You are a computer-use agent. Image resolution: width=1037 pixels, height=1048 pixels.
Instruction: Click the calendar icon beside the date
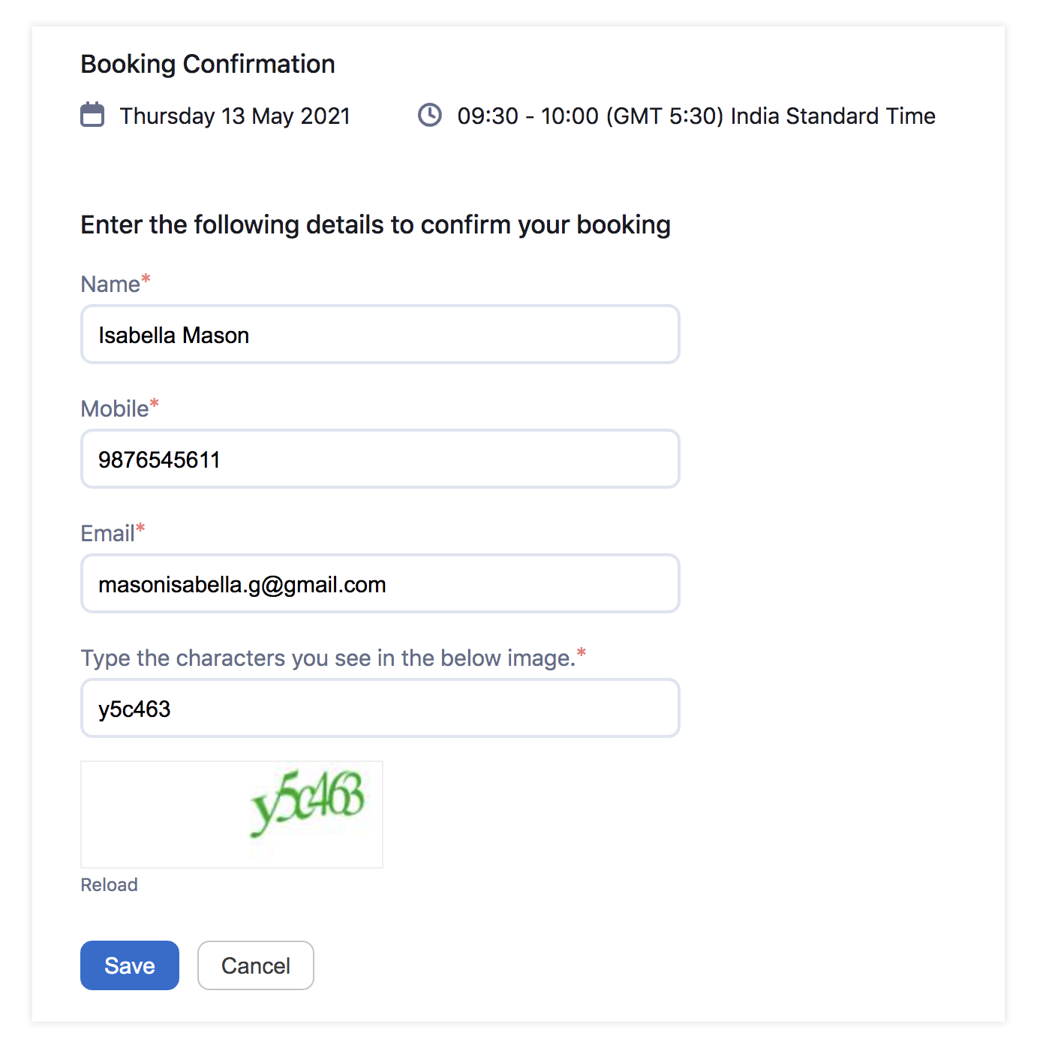tap(92, 115)
